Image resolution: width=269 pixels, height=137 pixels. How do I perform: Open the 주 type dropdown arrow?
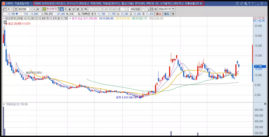(x=12, y=9)
